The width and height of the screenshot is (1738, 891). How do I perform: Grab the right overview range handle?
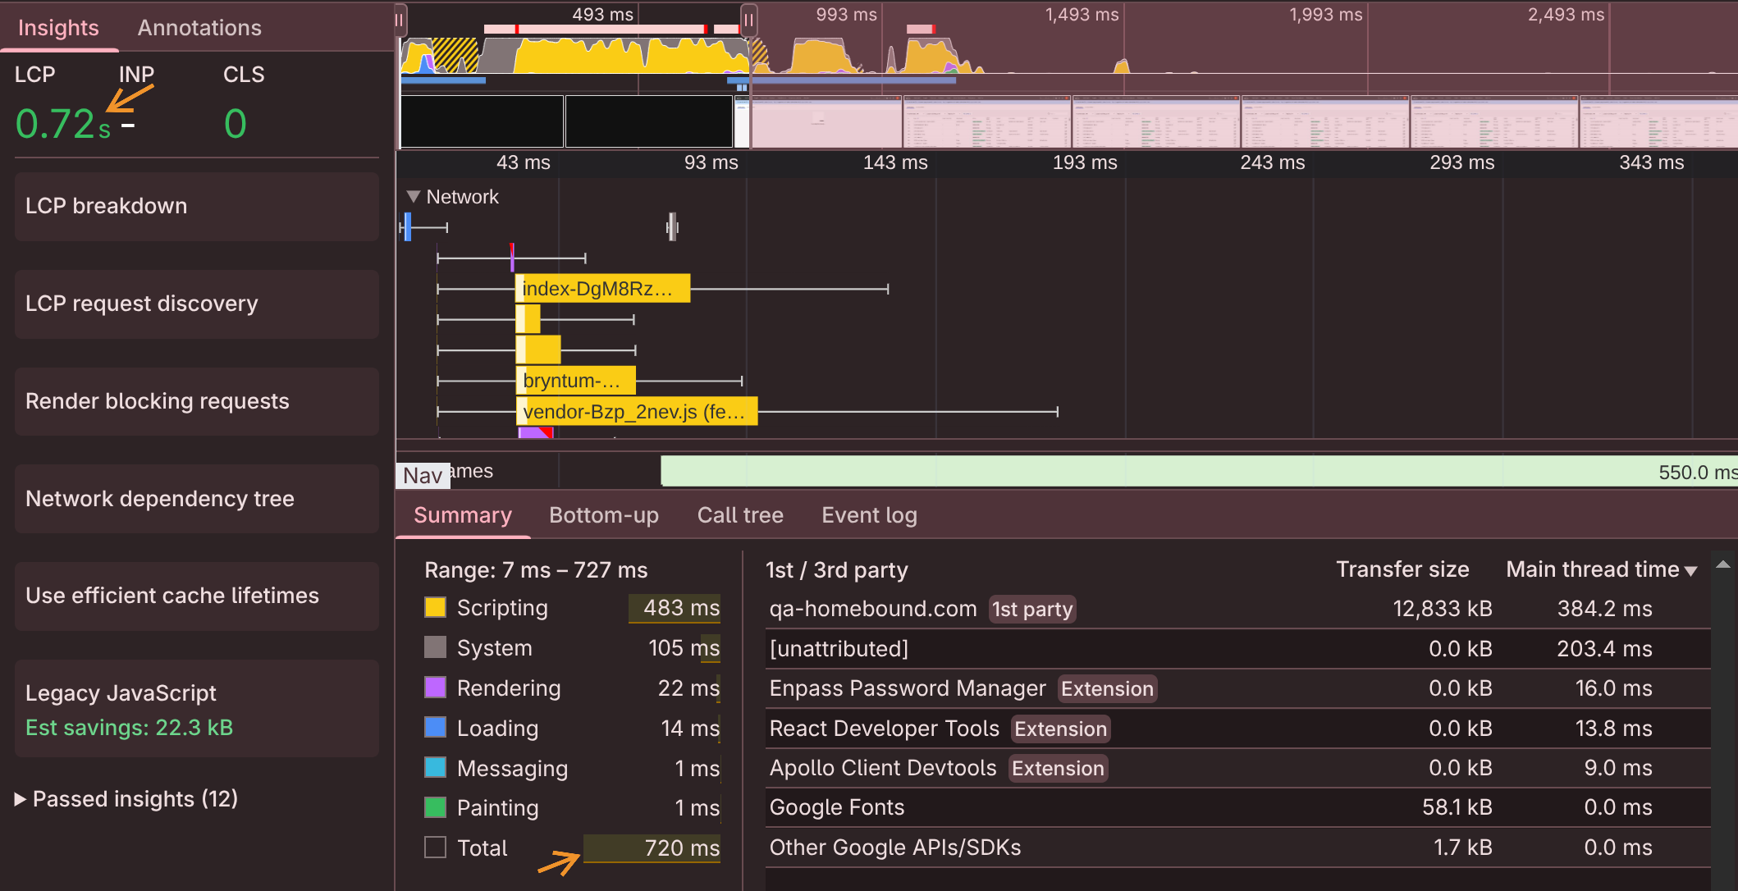(x=748, y=20)
